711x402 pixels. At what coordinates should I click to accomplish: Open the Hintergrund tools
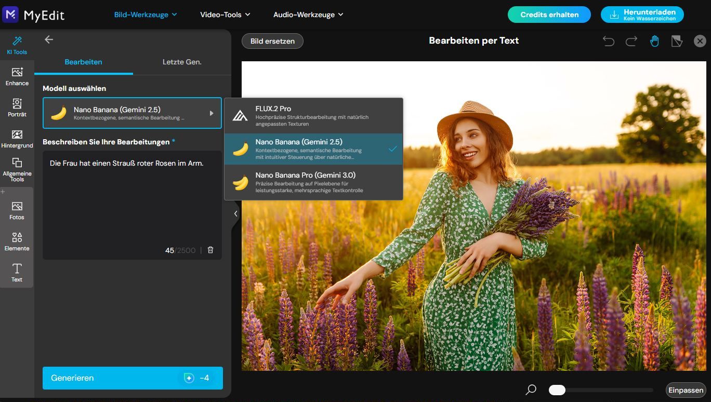click(17, 139)
